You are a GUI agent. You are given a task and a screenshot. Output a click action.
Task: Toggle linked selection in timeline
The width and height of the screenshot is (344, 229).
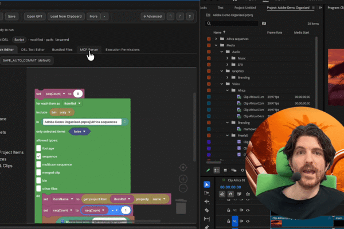(x=239, y=194)
